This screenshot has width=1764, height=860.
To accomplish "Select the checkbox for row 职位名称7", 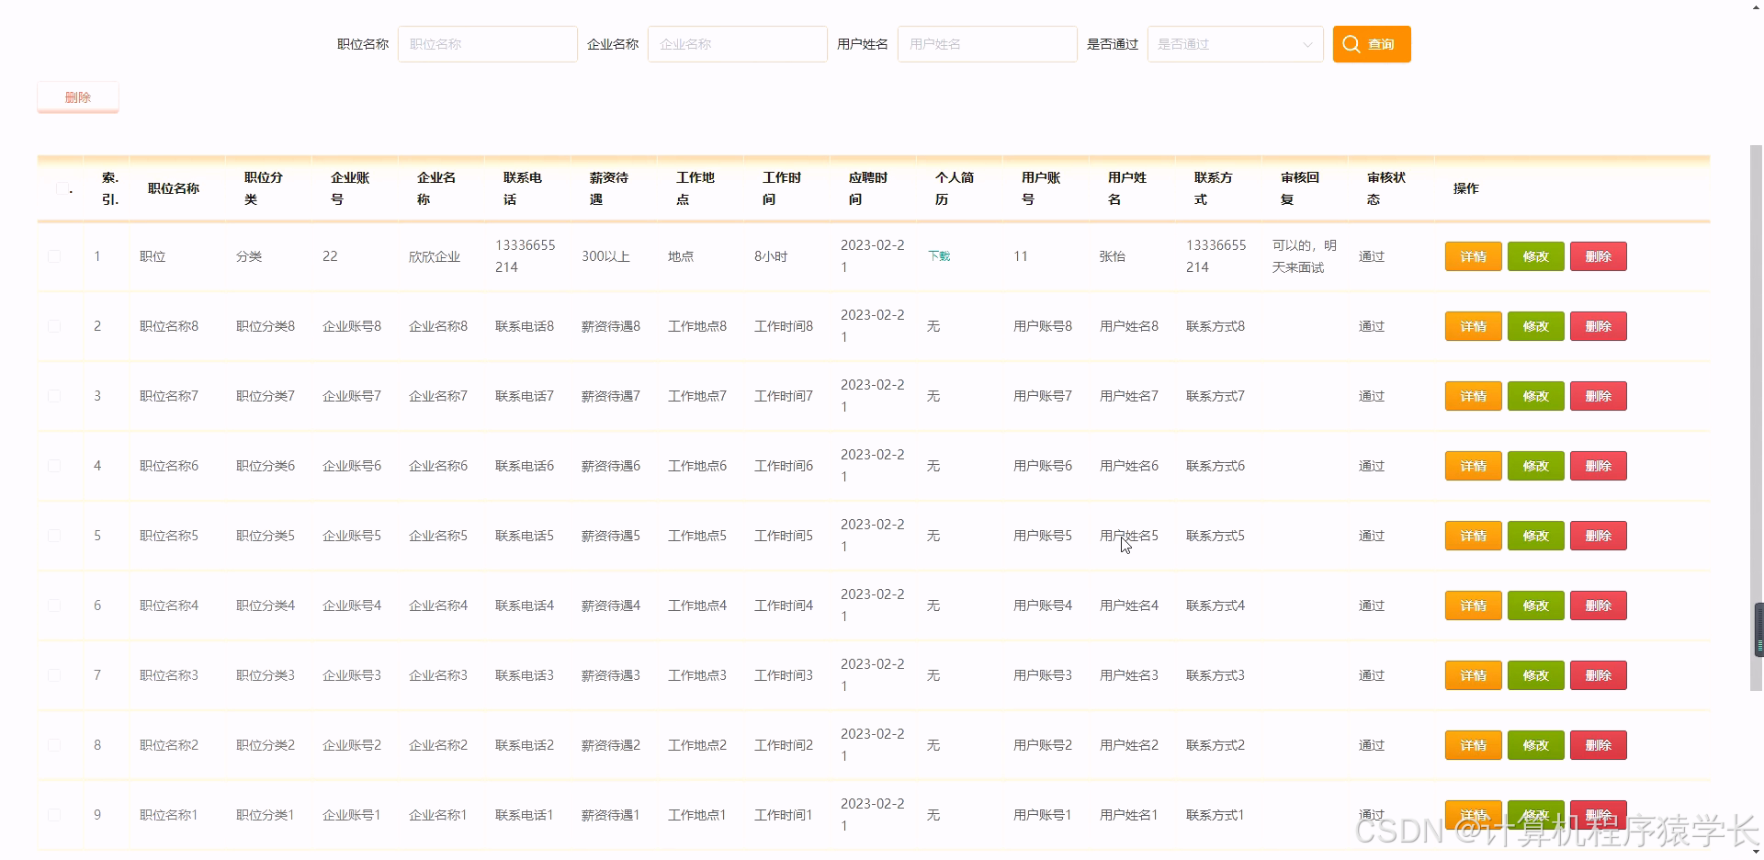I will [54, 396].
